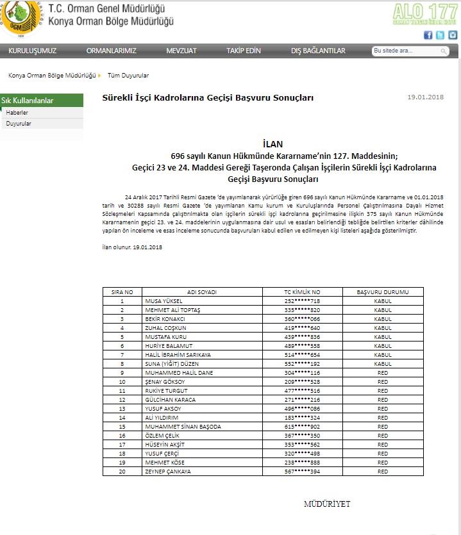Viewport: 461px width, 535px height.
Task: Expand the TAKİP EDİN menu
Action: tap(244, 51)
